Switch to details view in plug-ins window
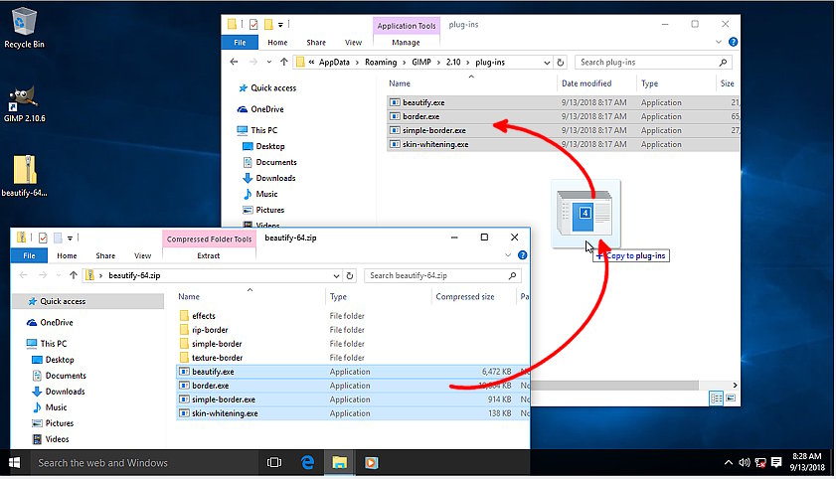This screenshot has width=836, height=479. click(x=716, y=398)
